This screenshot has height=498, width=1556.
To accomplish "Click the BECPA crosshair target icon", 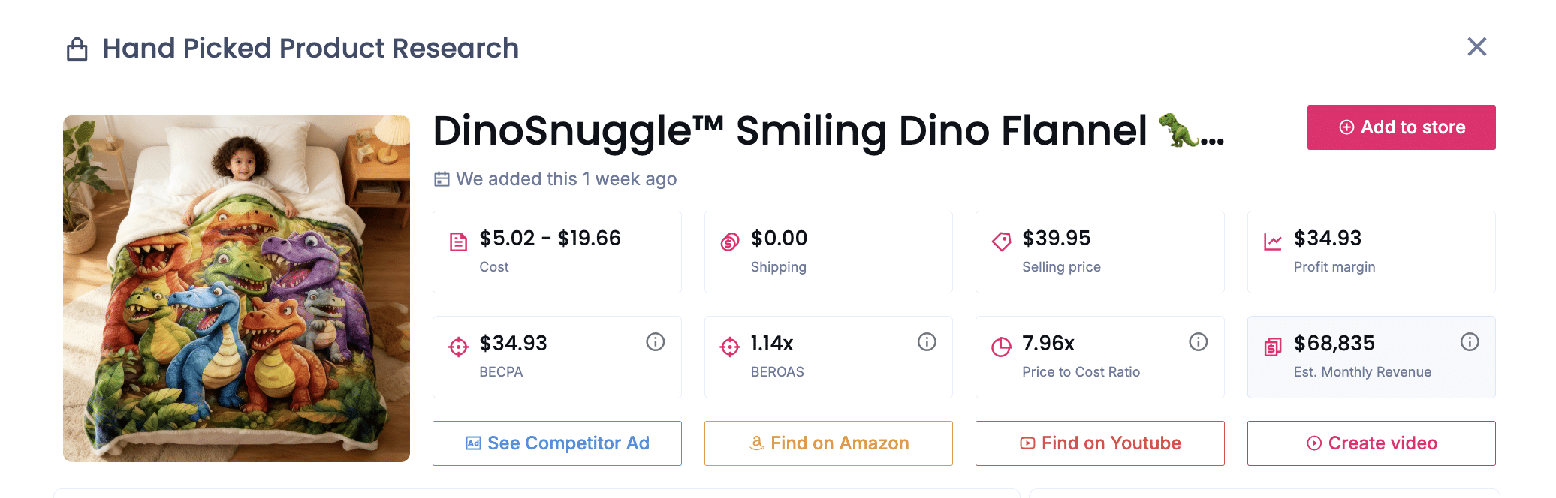I will pos(458,346).
